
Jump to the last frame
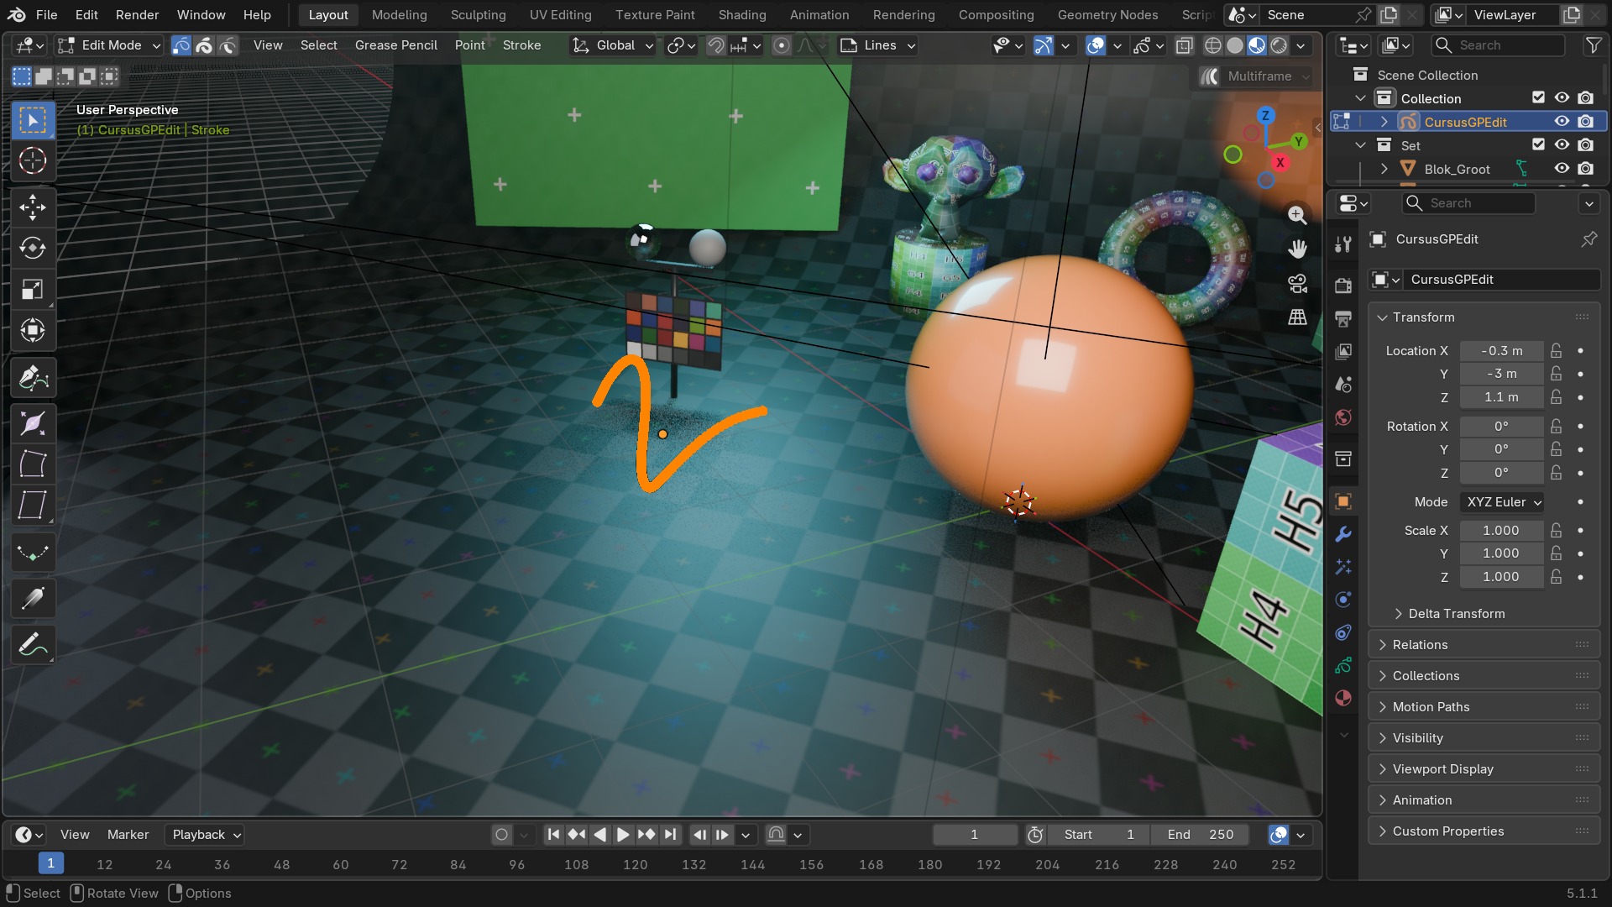669,835
